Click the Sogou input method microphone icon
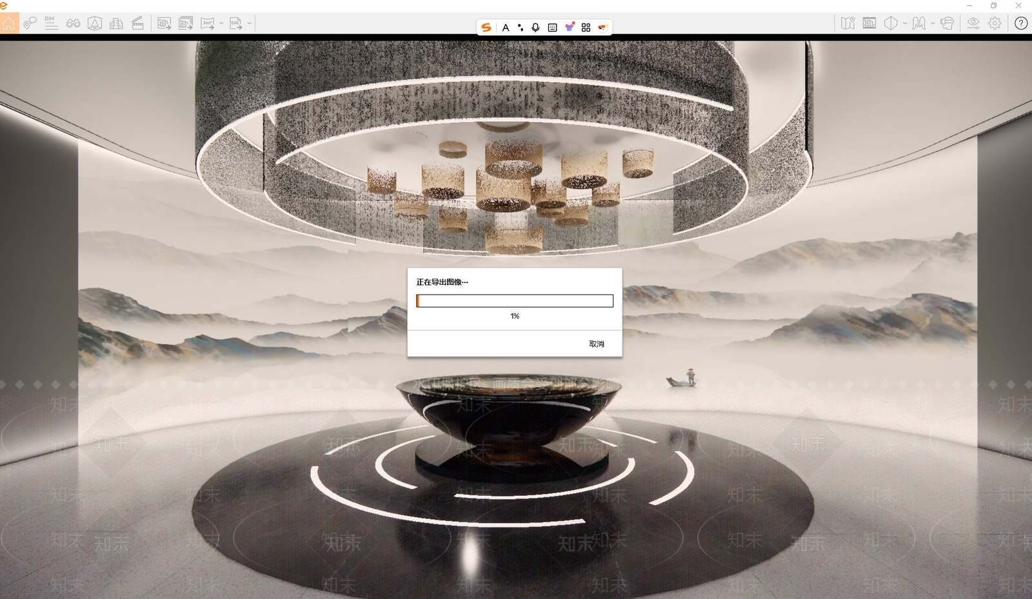The width and height of the screenshot is (1032, 599). (535, 28)
